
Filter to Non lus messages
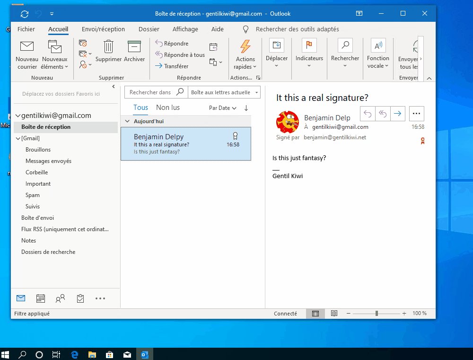(168, 108)
